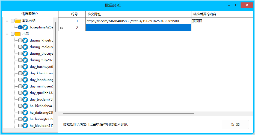Click Twitter icon for duong_khuetru account

click(25, 40)
